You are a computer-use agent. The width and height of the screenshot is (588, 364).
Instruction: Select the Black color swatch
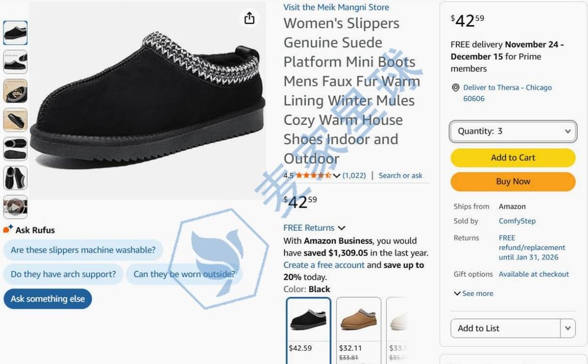(x=308, y=321)
